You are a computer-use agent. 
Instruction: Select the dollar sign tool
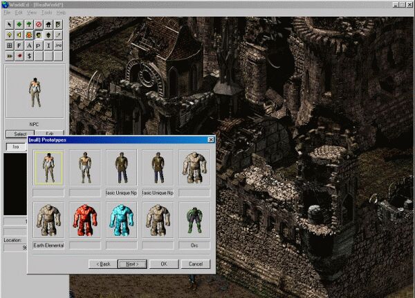click(x=29, y=56)
